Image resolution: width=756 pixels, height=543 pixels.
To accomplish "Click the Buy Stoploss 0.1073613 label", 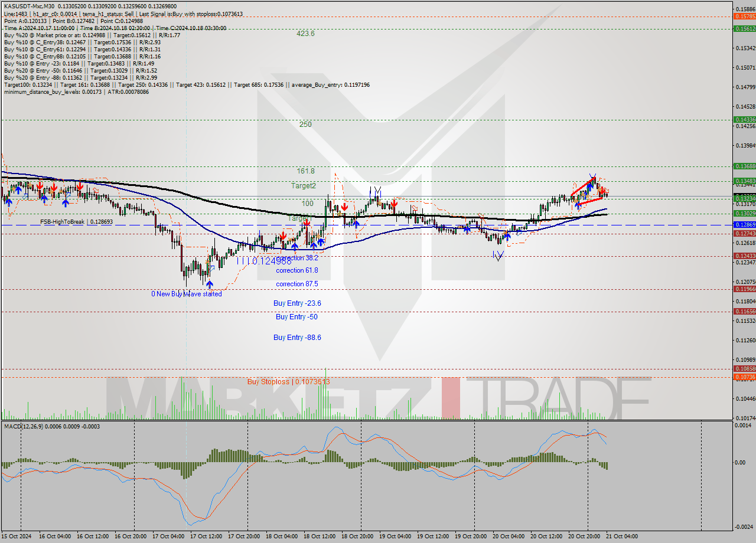I will 289,382.
